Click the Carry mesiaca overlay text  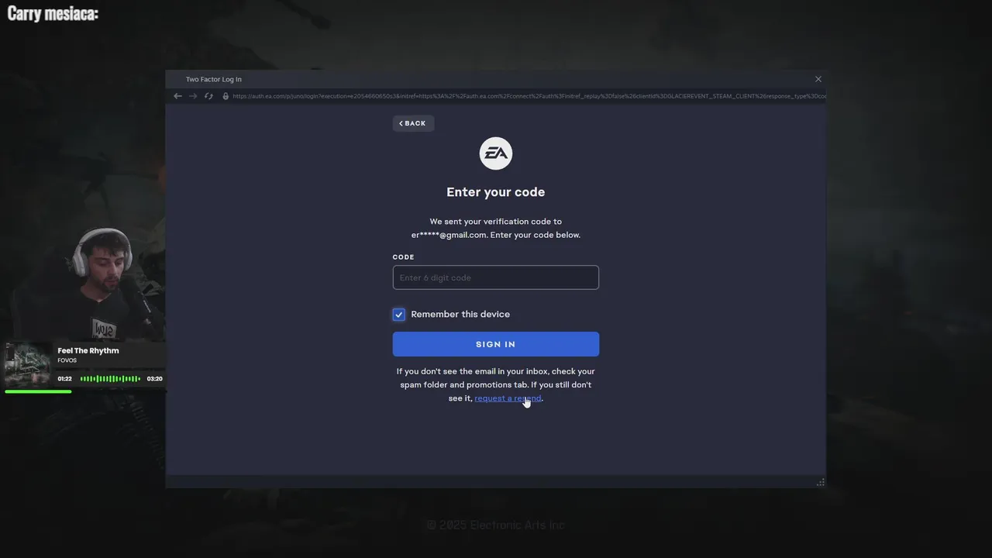[53, 13]
